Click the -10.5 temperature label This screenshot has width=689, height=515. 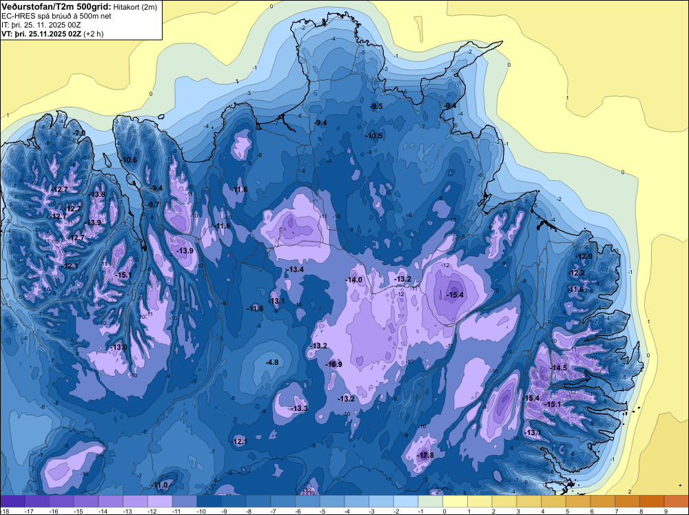tap(374, 136)
